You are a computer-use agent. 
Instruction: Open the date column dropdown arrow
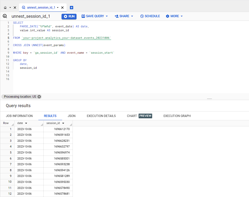(26, 123)
